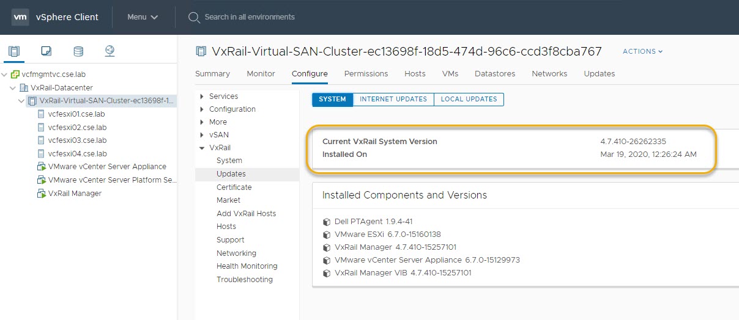Collapse the VxRail configuration section
Screen dimensions: 739x320
[202, 148]
